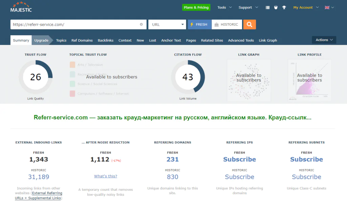The height and width of the screenshot is (207, 347).
Task: Click 'Available to subscribers' over Topical Trust Flow
Action: [111, 77]
